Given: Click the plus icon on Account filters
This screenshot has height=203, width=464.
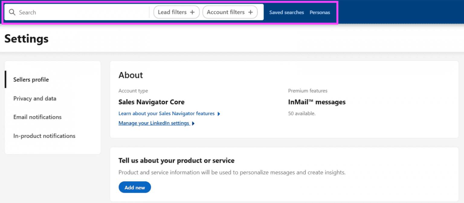Looking at the screenshot, I should click(250, 12).
